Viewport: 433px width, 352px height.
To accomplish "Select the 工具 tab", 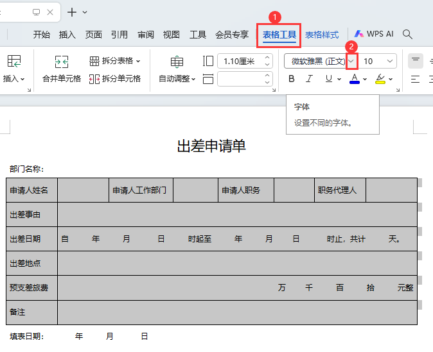I will (198, 35).
